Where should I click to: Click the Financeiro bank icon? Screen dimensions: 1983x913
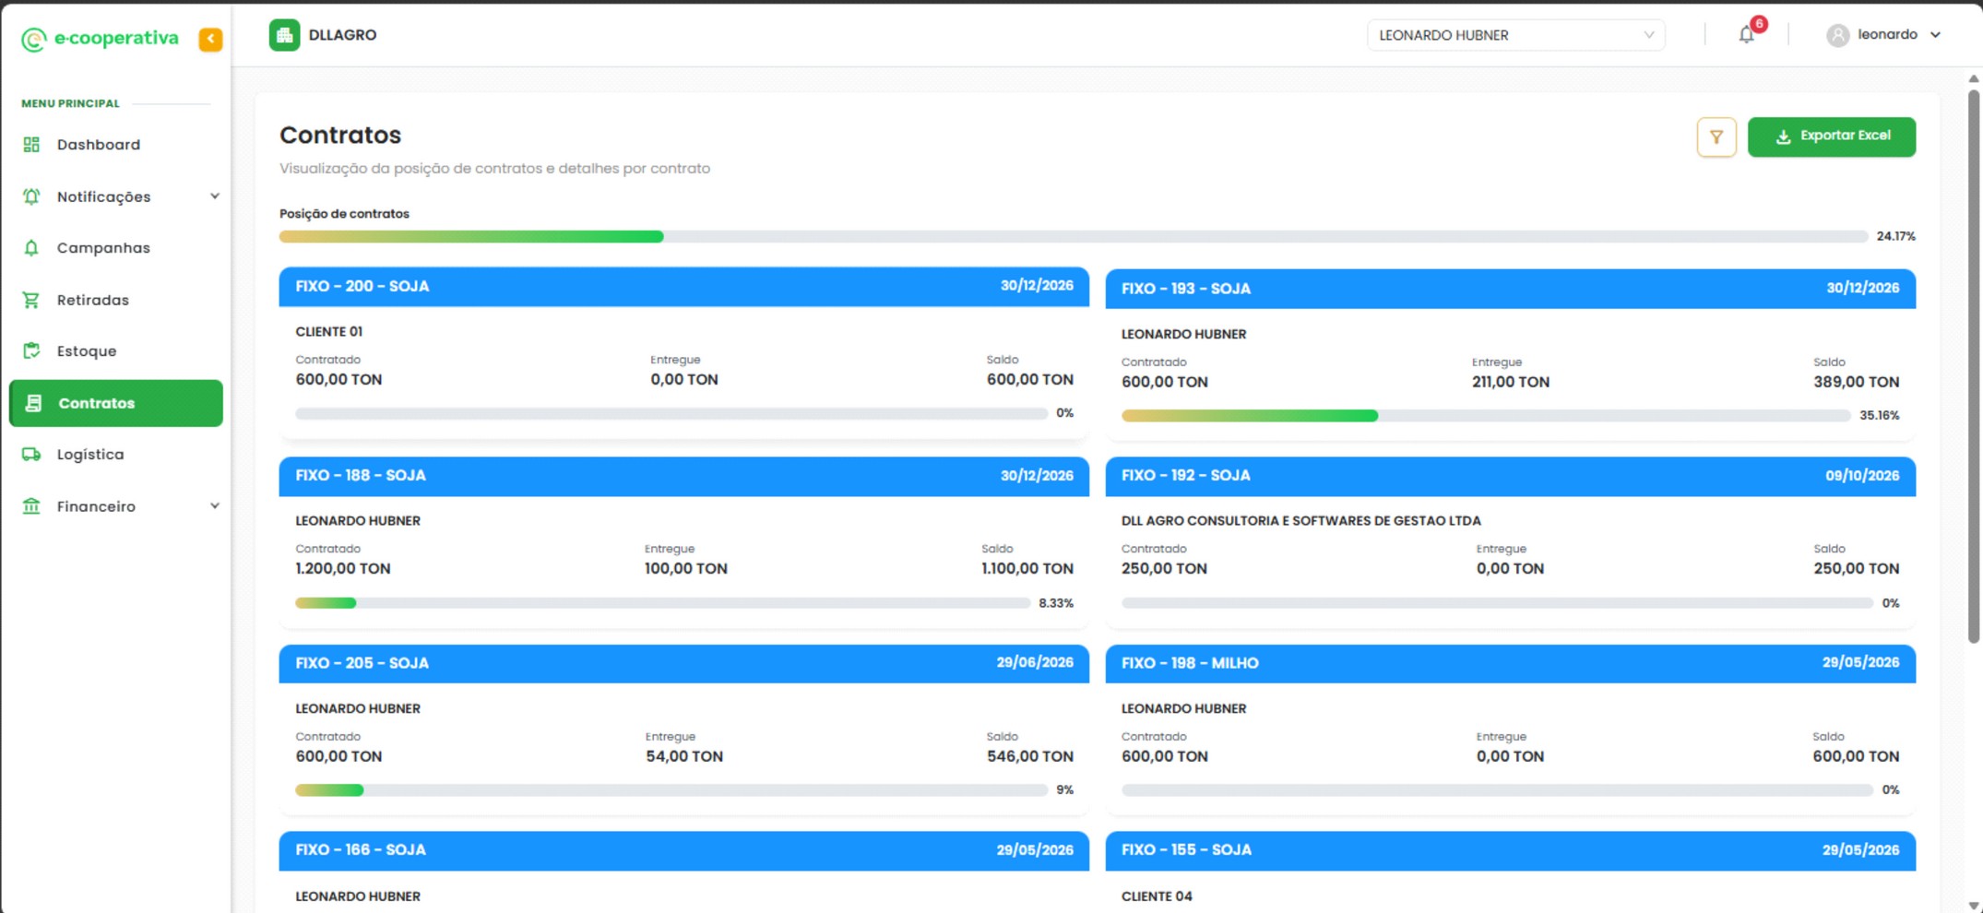click(x=31, y=506)
